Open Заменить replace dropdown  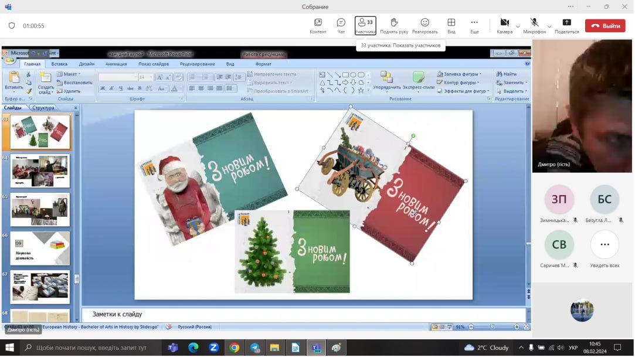[x=512, y=83]
